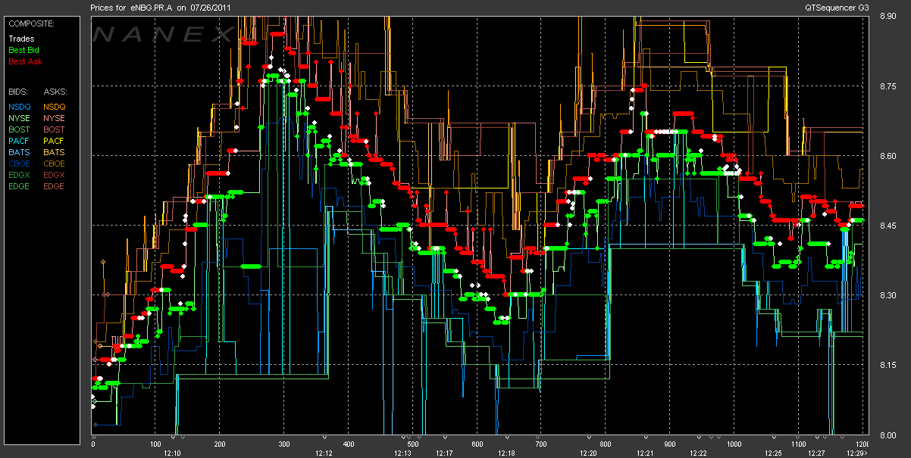Select yellow PACF in the ASKS column
The image size is (911, 458).
54,141
